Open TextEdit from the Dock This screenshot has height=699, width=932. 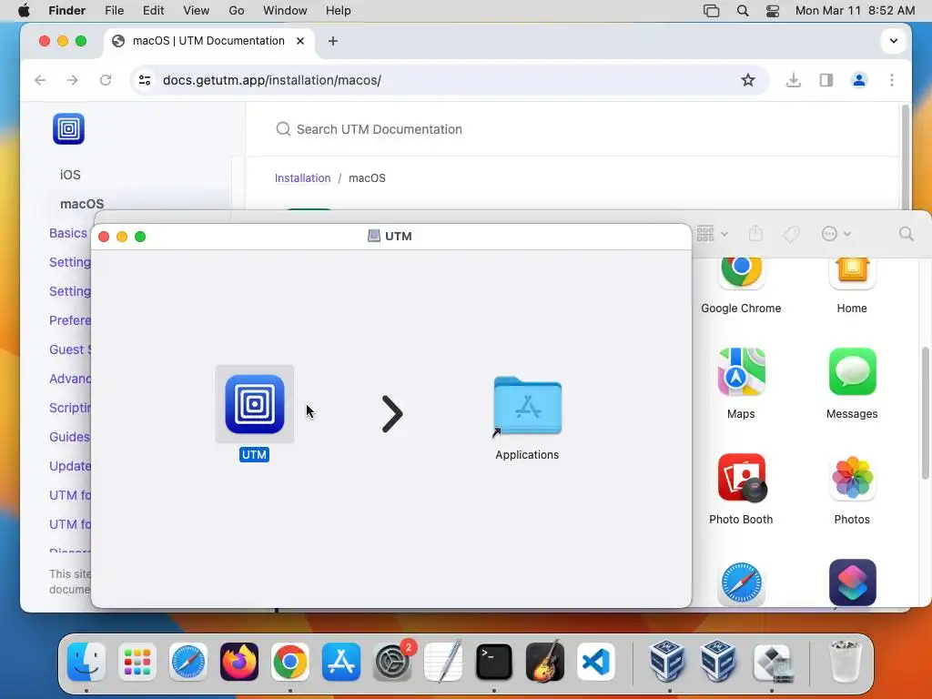click(443, 661)
